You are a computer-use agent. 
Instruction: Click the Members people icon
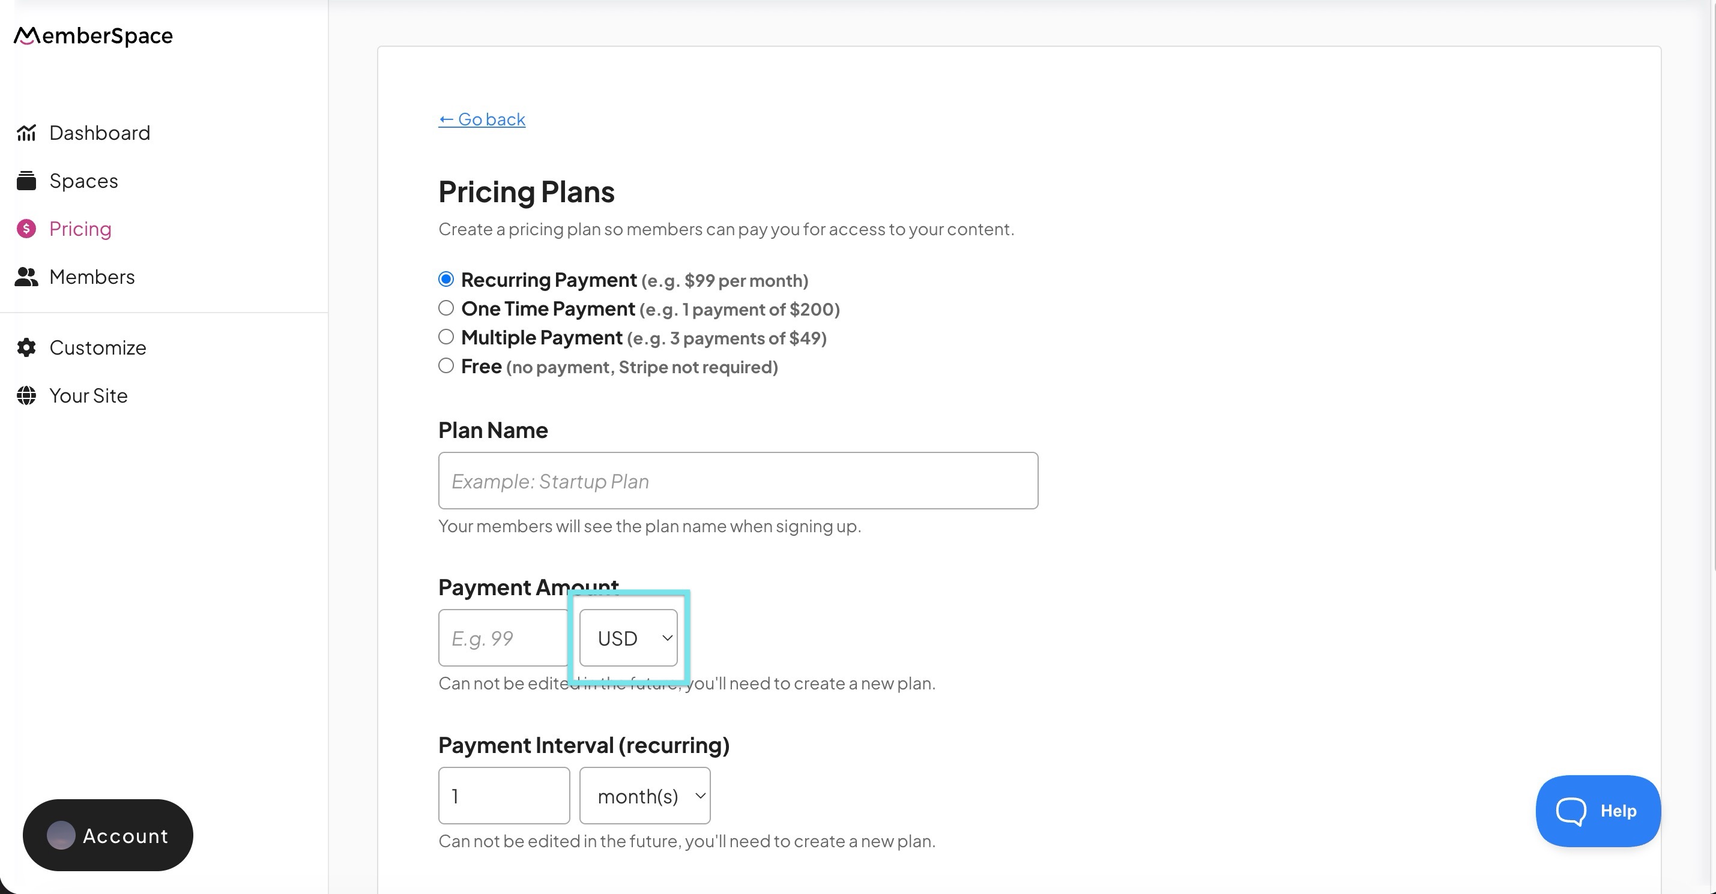tap(26, 277)
